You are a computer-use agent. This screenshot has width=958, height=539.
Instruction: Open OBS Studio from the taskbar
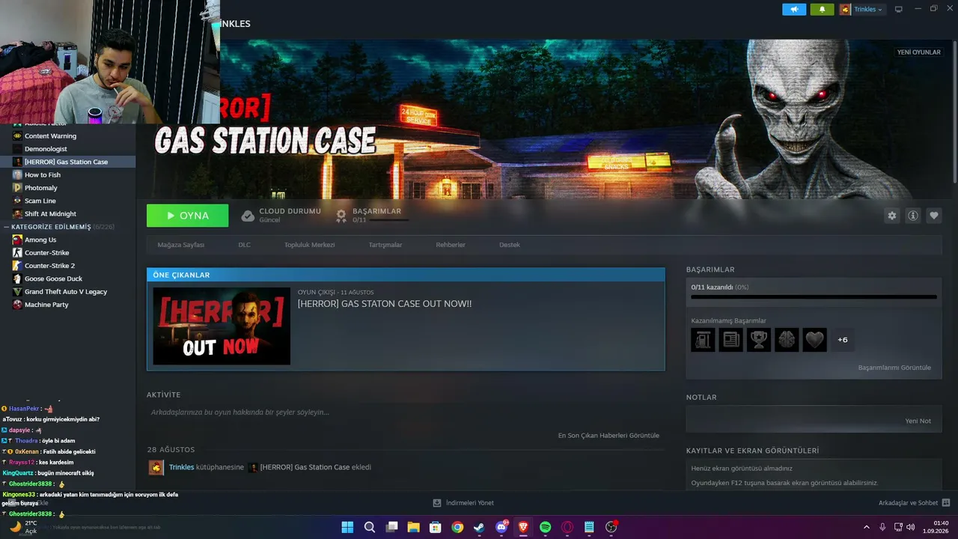611,527
